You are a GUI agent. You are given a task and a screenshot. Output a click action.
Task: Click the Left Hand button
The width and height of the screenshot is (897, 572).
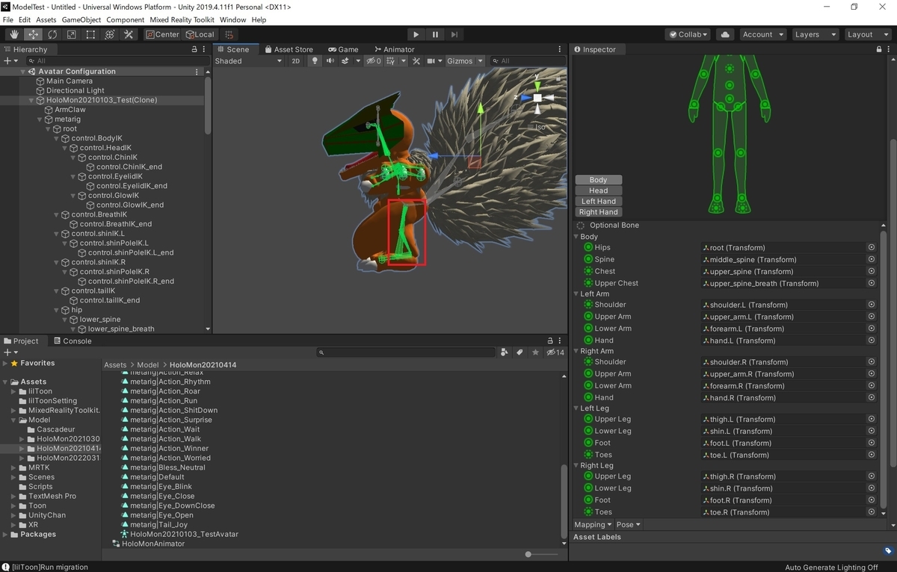click(x=598, y=202)
